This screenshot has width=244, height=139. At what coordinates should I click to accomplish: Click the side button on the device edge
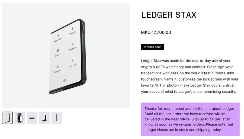tap(83, 29)
